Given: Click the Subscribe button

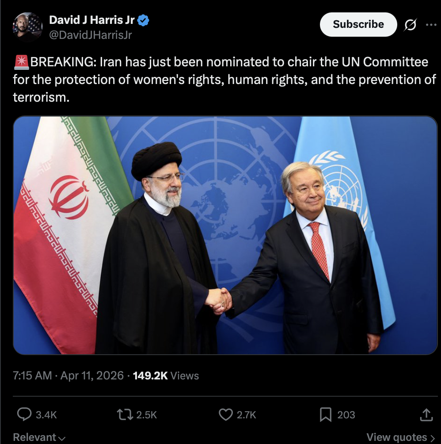Looking at the screenshot, I should pos(358,24).
